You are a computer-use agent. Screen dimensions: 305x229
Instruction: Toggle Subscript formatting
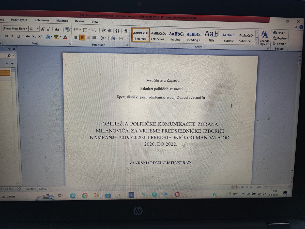coord(34,36)
